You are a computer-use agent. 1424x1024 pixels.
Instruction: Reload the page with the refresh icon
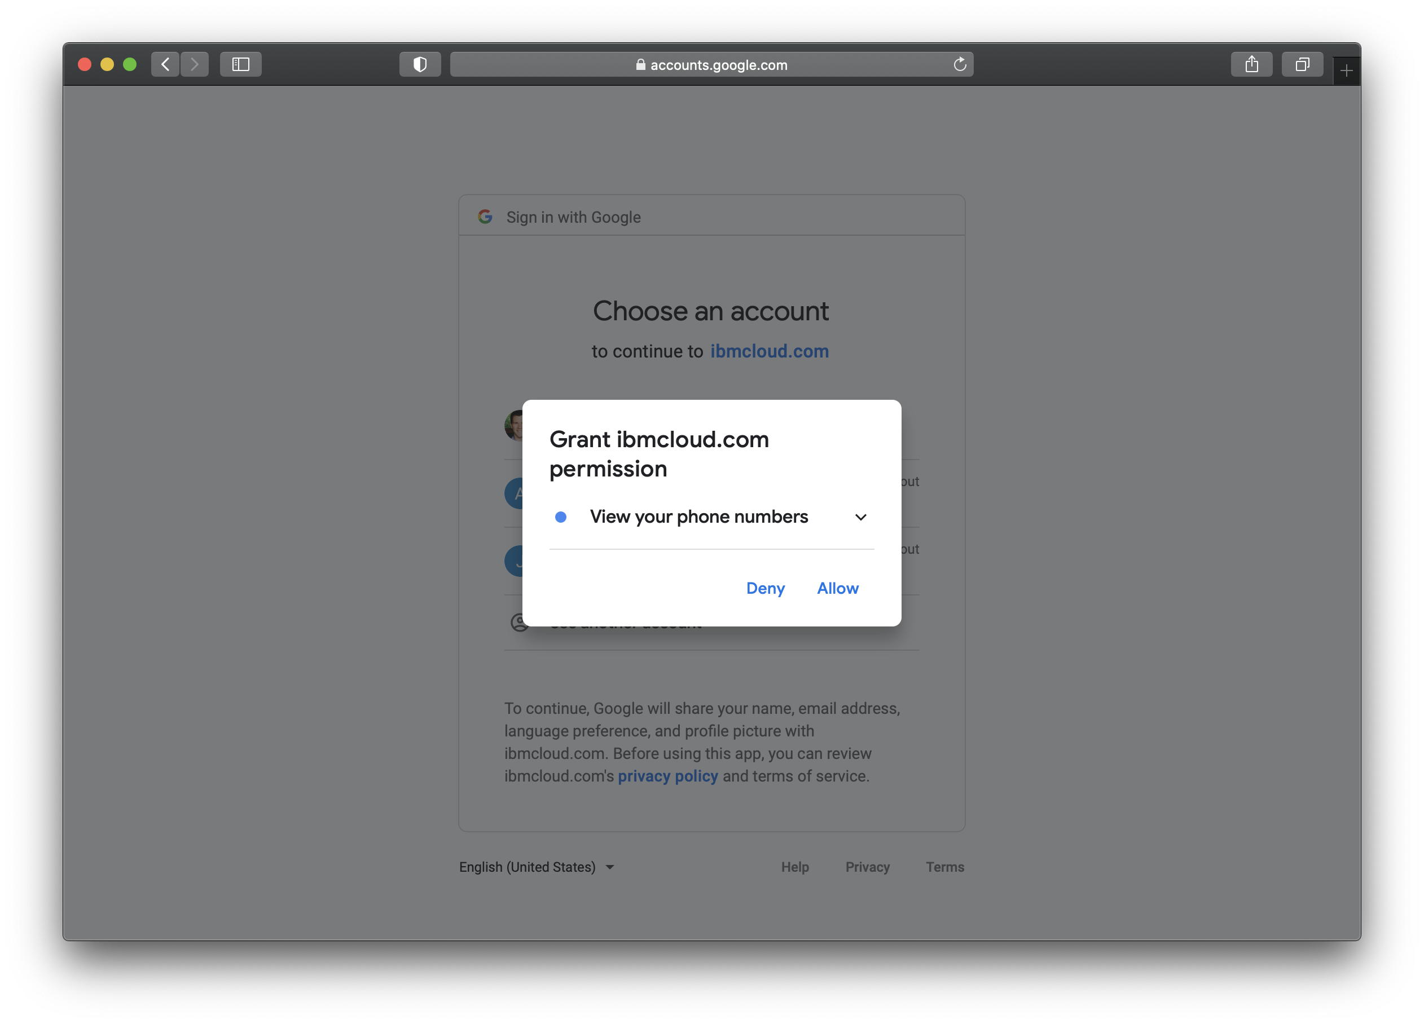pos(959,64)
